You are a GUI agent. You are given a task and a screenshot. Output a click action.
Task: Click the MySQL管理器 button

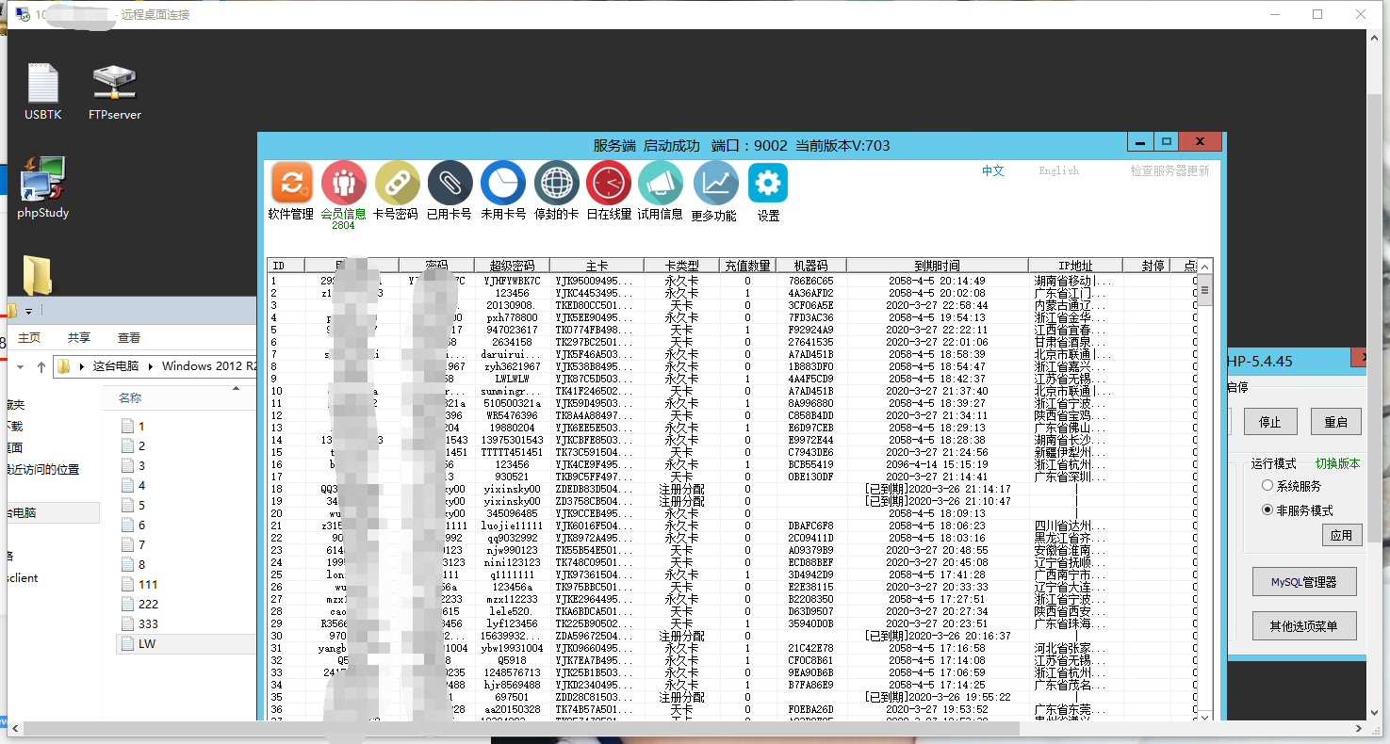click(1304, 582)
